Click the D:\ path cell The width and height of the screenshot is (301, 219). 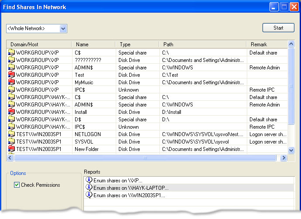(x=166, y=120)
